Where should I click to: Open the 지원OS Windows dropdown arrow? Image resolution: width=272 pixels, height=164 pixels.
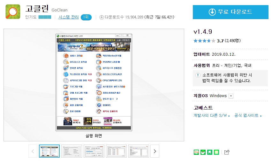pyautogui.click(x=231, y=96)
